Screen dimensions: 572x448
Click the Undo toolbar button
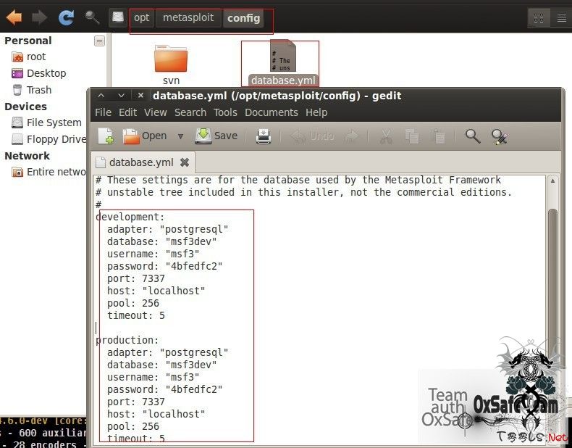coord(313,136)
